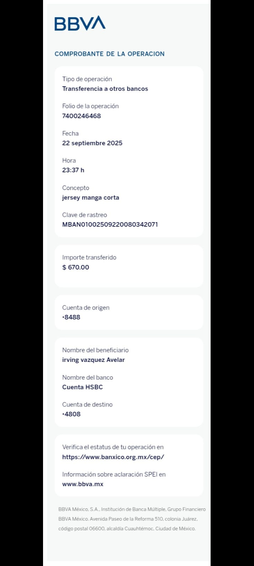Screen dimensions: 254x566
Task: Tap the transferred amount $ 670.00
Action: click(x=75, y=267)
